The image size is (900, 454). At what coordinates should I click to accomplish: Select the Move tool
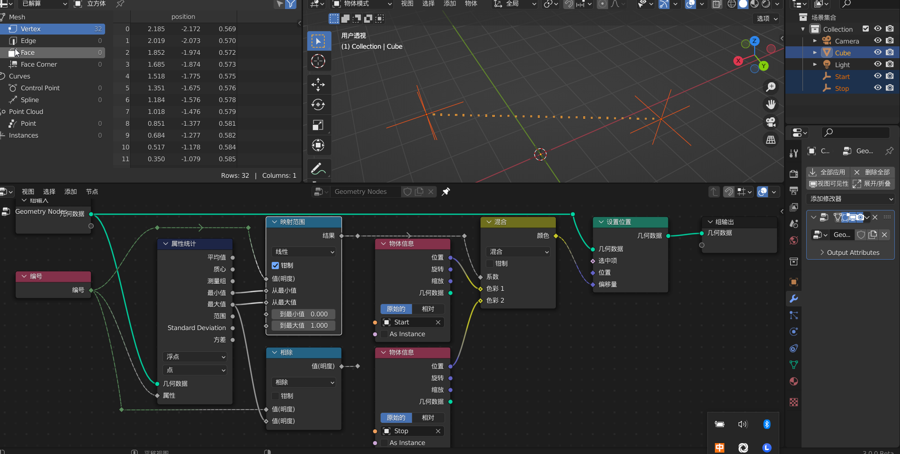pos(318,85)
